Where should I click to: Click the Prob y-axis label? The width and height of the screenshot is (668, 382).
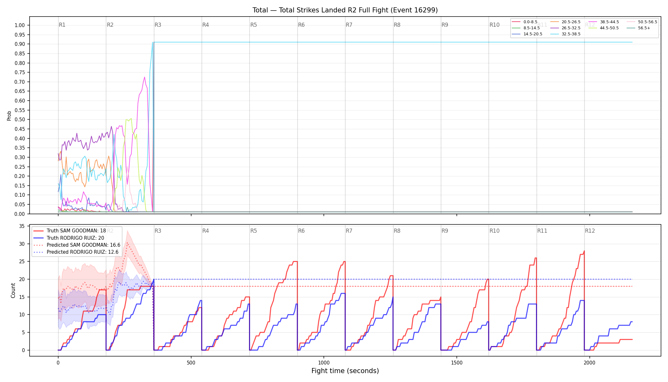point(9,116)
